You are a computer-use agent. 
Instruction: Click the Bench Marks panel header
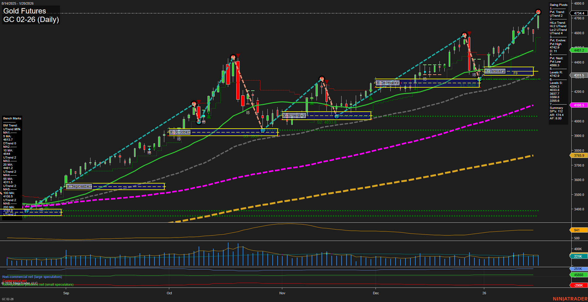(x=12, y=118)
